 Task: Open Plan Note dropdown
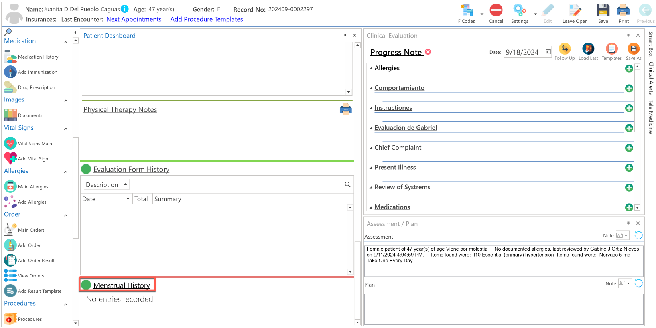[x=625, y=283]
